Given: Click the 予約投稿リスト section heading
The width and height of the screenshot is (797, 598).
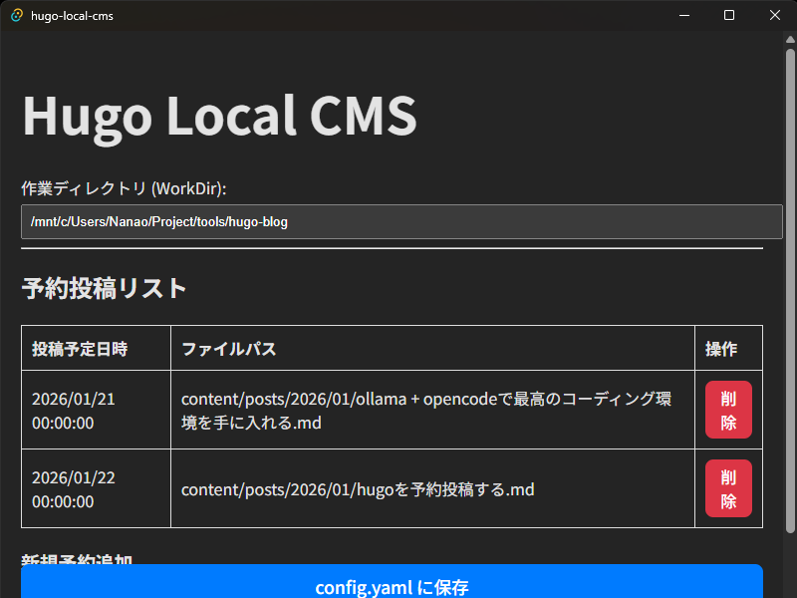Looking at the screenshot, I should pyautogui.click(x=105, y=288).
